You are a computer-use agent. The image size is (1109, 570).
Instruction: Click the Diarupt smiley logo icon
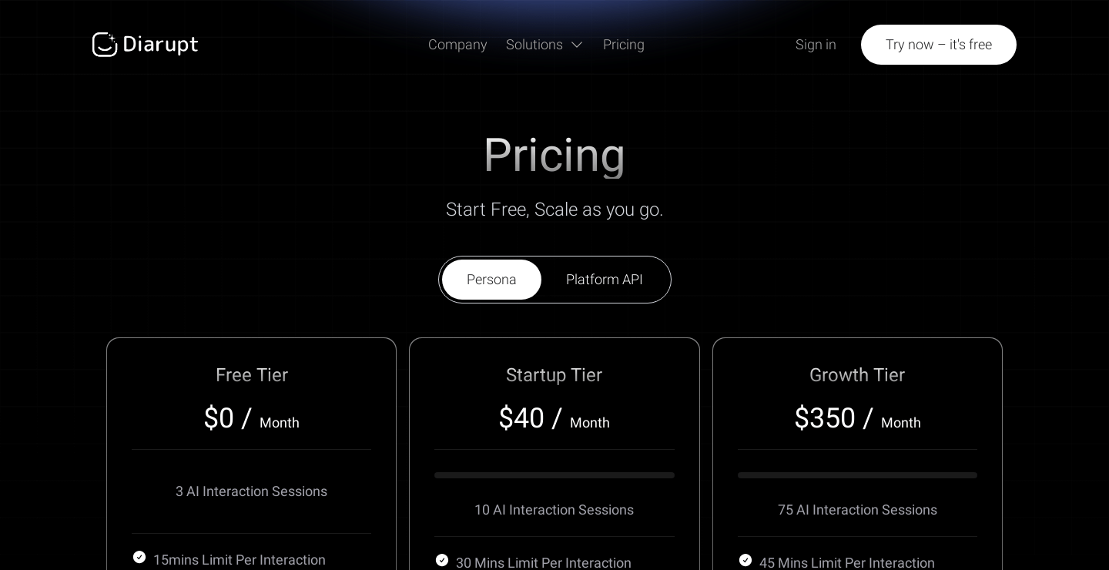click(104, 45)
